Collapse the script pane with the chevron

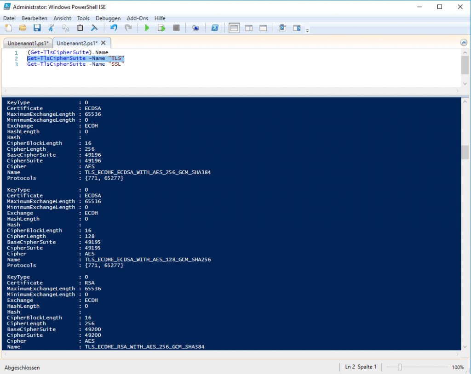tap(464, 42)
